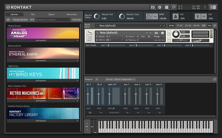Click the Master Editor button
The image size is (222, 138).
click(x=88, y=16)
